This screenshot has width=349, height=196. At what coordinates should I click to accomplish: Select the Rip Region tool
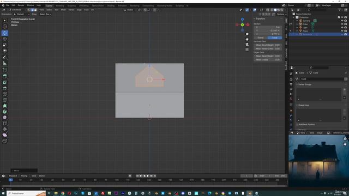(x=5, y=141)
